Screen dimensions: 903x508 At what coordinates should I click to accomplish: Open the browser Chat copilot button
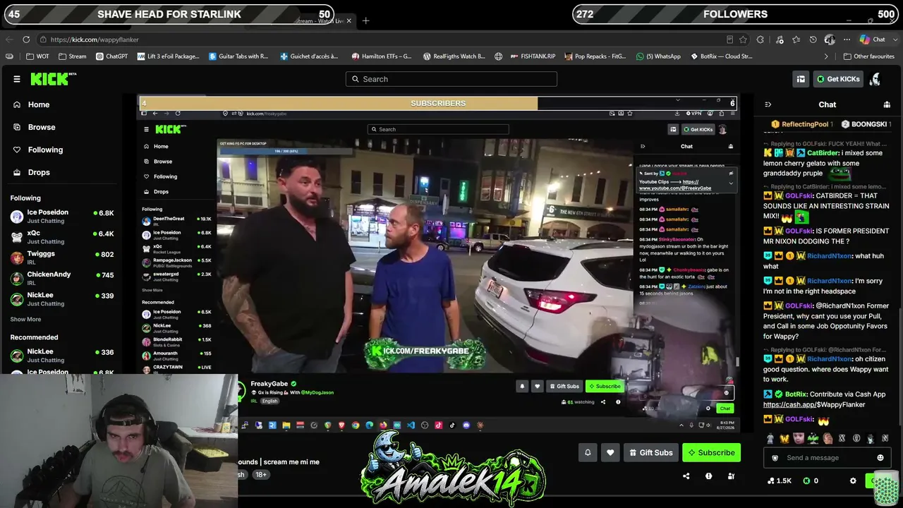[x=872, y=40]
